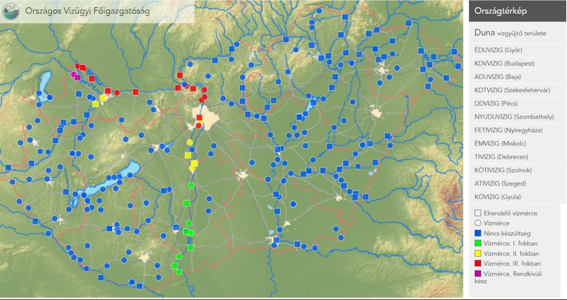
Task: Go to ATIVIZIG (Szeged) region
Action: pos(500,184)
